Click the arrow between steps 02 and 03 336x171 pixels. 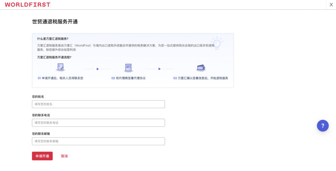click(x=160, y=69)
